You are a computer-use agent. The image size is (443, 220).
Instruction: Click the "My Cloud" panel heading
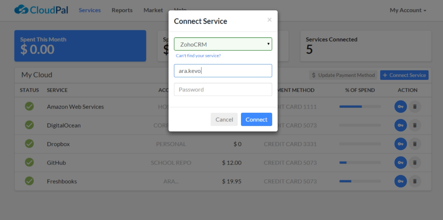(x=37, y=75)
